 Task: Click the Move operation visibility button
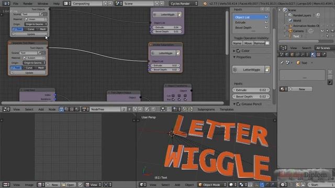[x=248, y=43]
